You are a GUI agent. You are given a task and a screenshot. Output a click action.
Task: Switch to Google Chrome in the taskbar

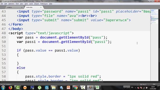76,88
